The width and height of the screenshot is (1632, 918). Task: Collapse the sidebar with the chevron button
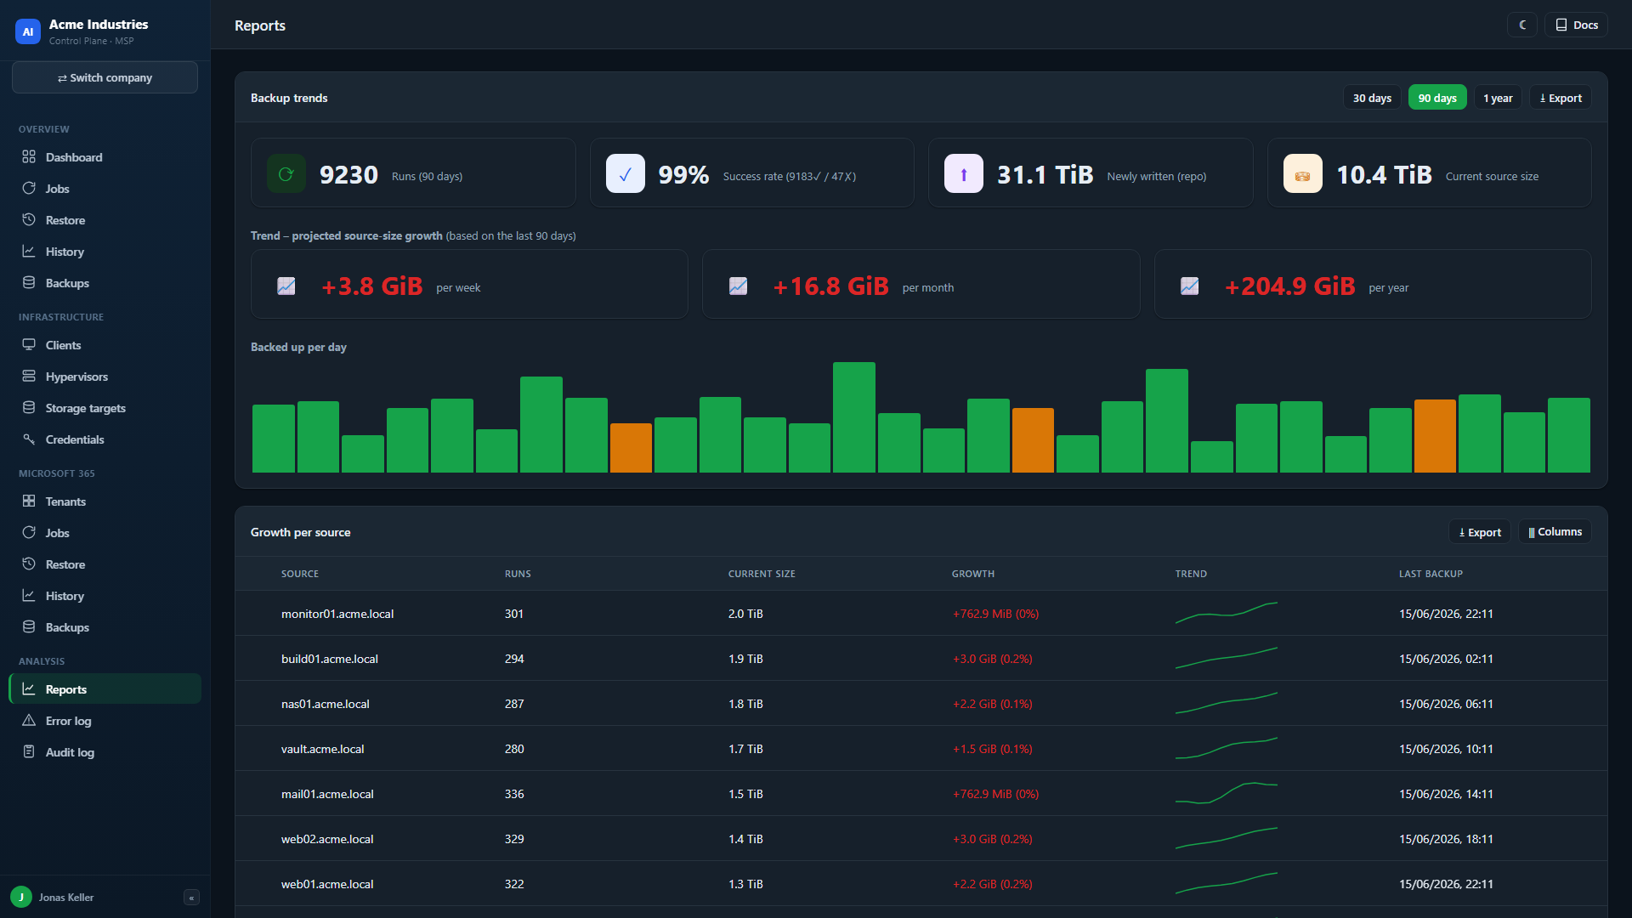[x=191, y=898]
